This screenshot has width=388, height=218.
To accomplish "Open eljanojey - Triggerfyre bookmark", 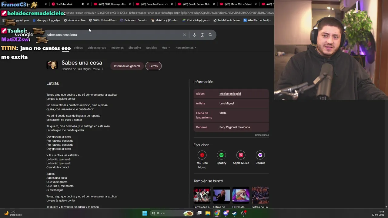I will 46,20.
